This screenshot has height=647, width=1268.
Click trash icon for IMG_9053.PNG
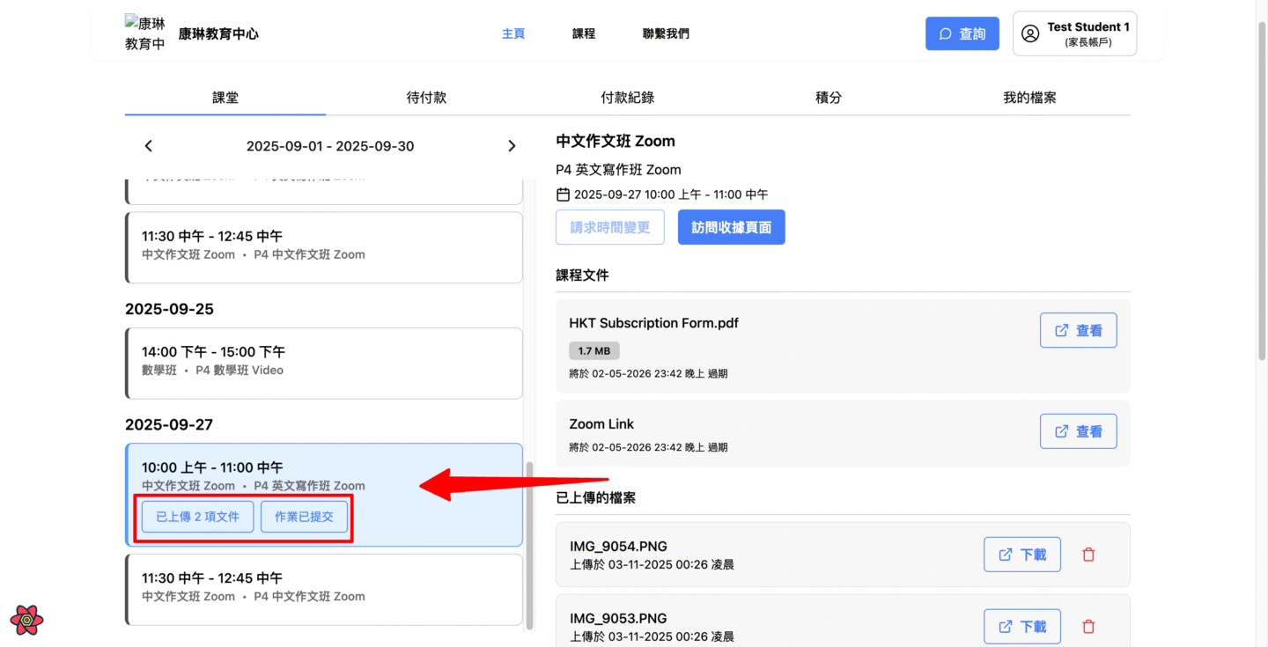coord(1088,627)
